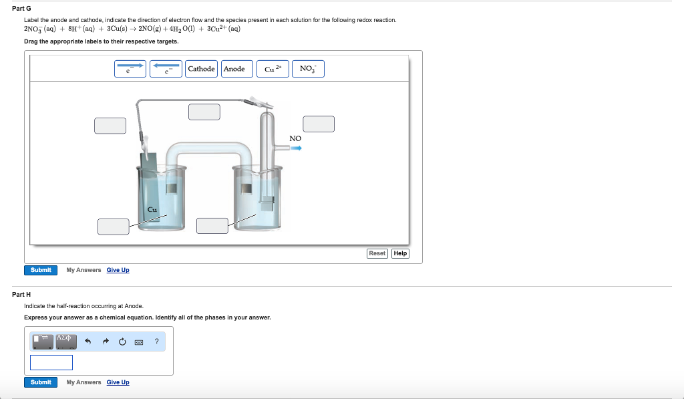Select the Anode label

(x=236, y=68)
